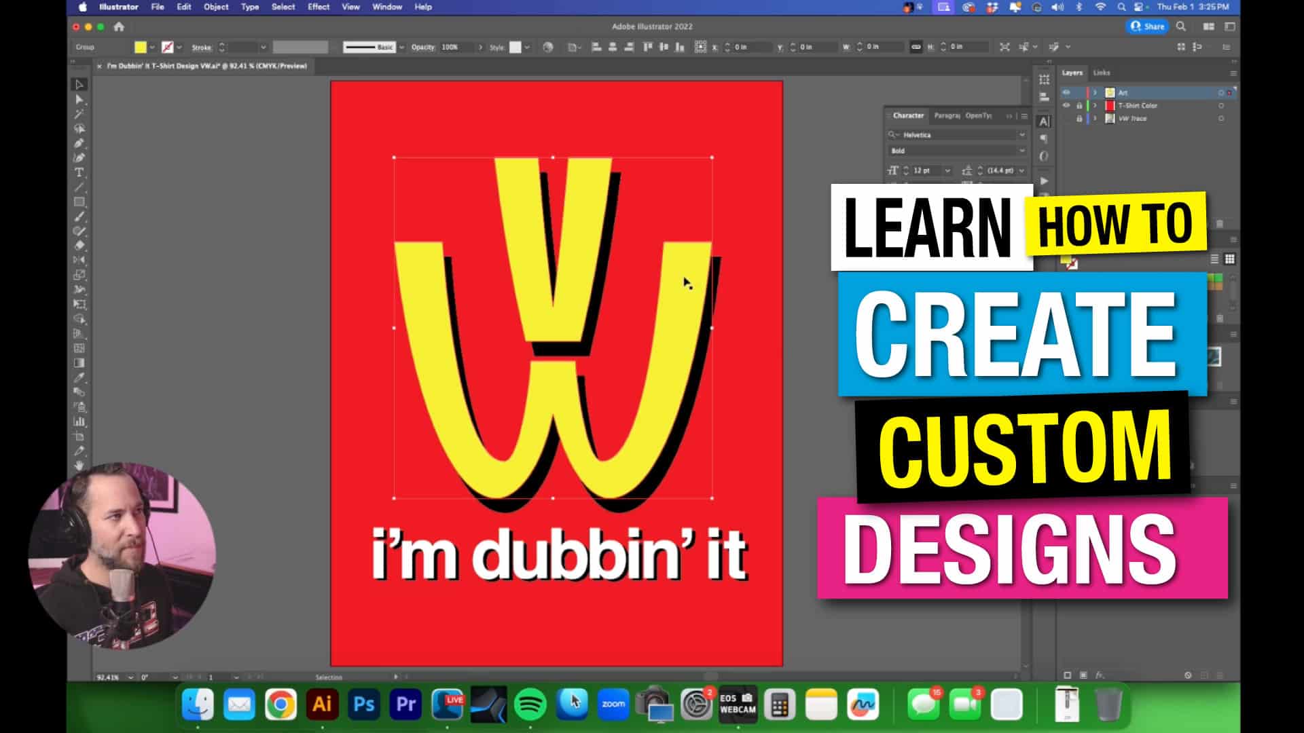
Task: Expand the Art layer contents
Action: [1095, 92]
